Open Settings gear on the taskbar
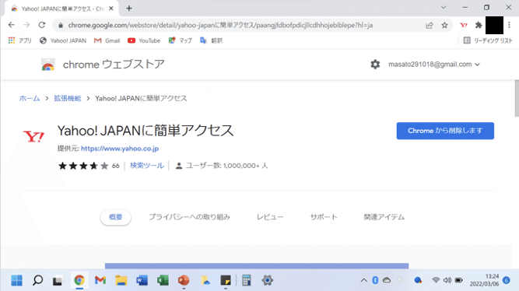The width and height of the screenshot is (519, 291). [x=267, y=280]
